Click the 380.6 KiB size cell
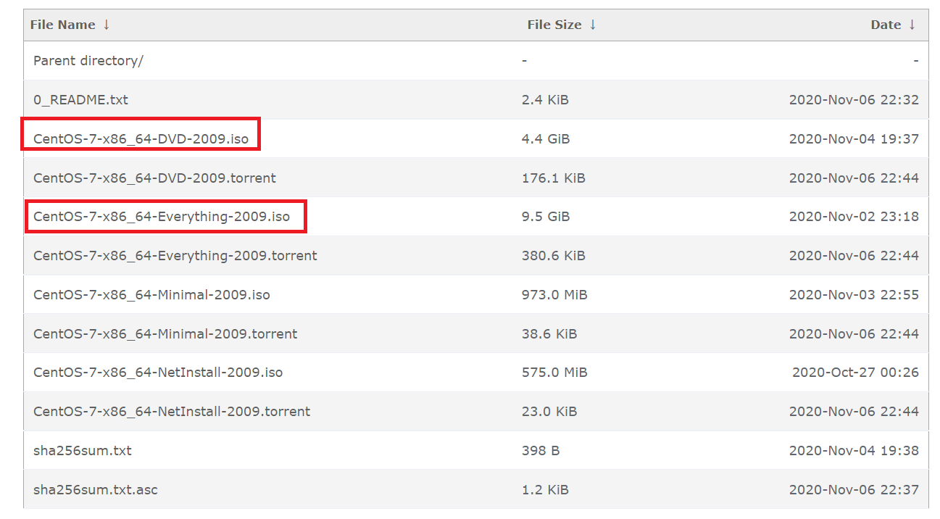 [x=554, y=256]
